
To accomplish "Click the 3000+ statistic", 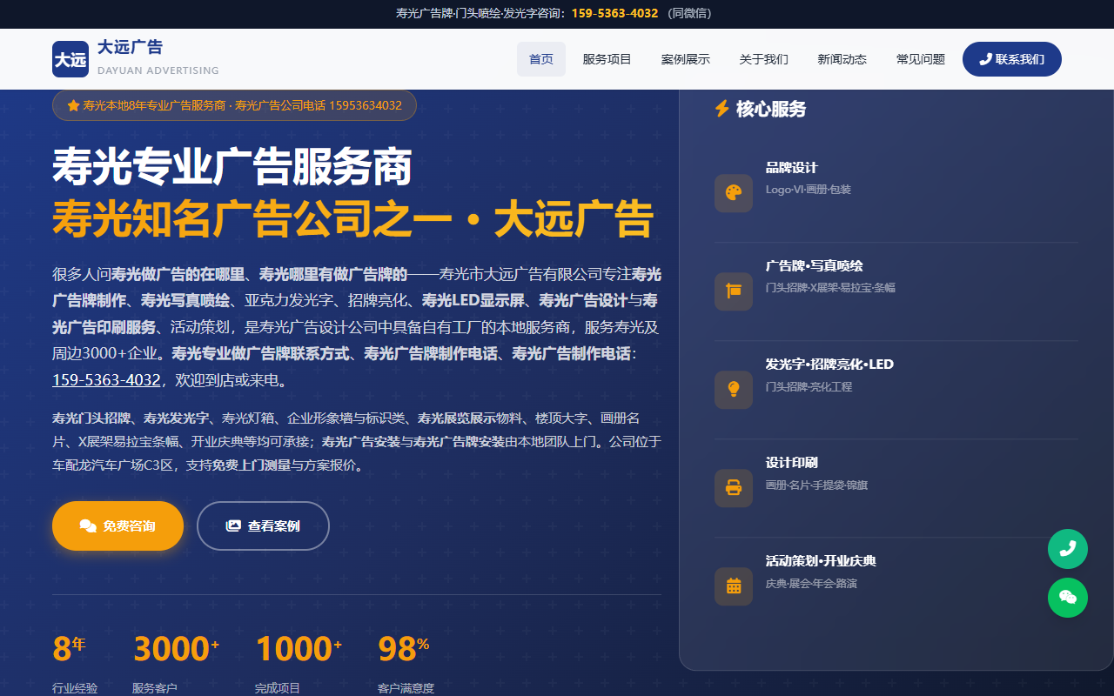I will [176, 648].
